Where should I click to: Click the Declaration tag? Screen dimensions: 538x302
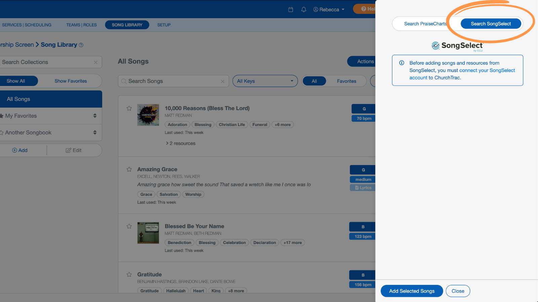(265, 243)
